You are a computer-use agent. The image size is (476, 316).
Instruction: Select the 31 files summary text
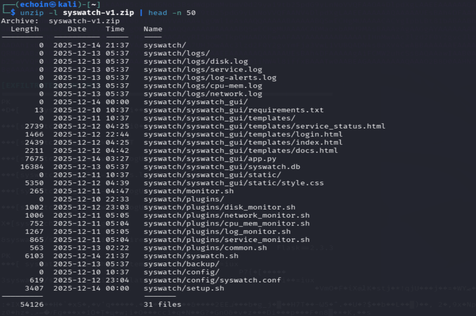pyautogui.click(x=162, y=305)
